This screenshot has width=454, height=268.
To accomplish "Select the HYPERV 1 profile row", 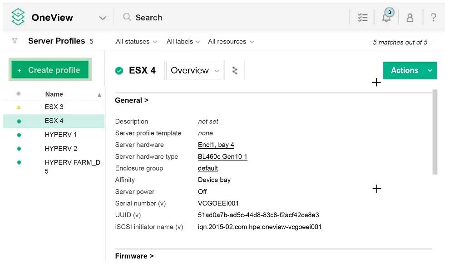I will coord(54,135).
